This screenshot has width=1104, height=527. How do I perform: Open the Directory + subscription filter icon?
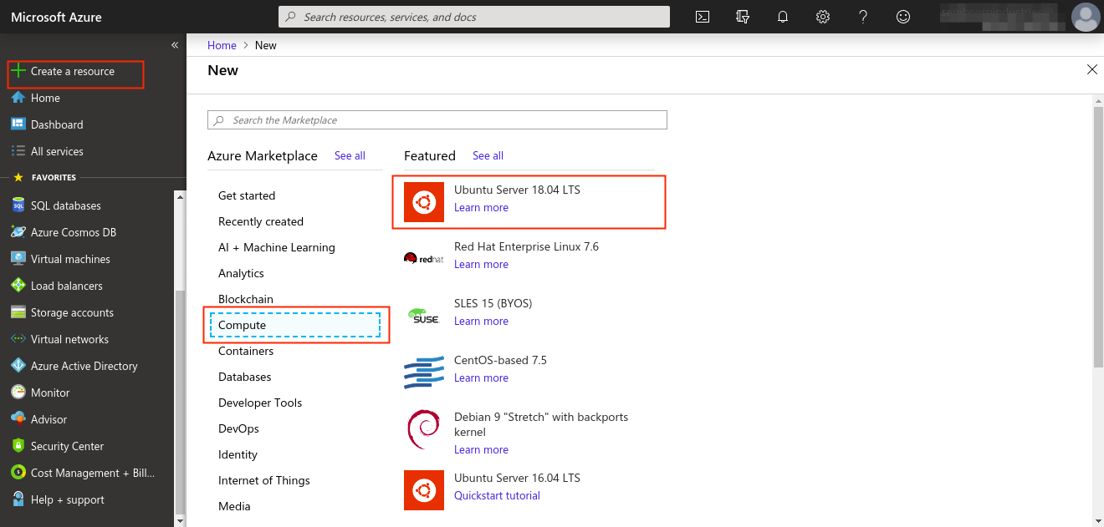[x=743, y=17]
